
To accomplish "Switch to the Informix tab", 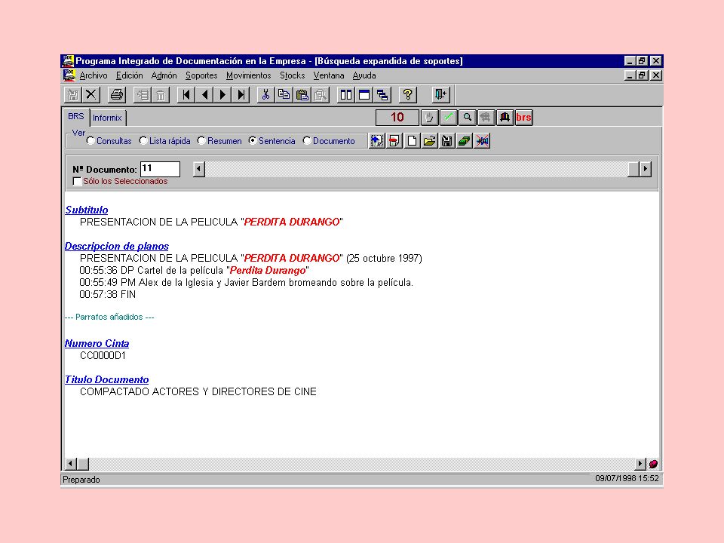I will click(107, 118).
